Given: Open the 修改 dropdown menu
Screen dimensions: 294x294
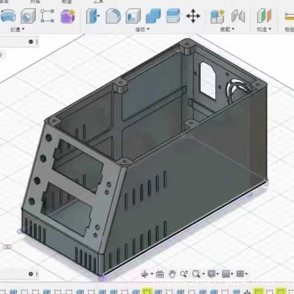Looking at the screenshot, I should (x=143, y=29).
